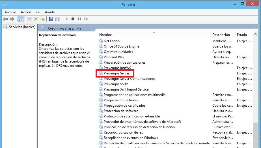
Task: Sort services by the Nombre column
Action: 105,35
